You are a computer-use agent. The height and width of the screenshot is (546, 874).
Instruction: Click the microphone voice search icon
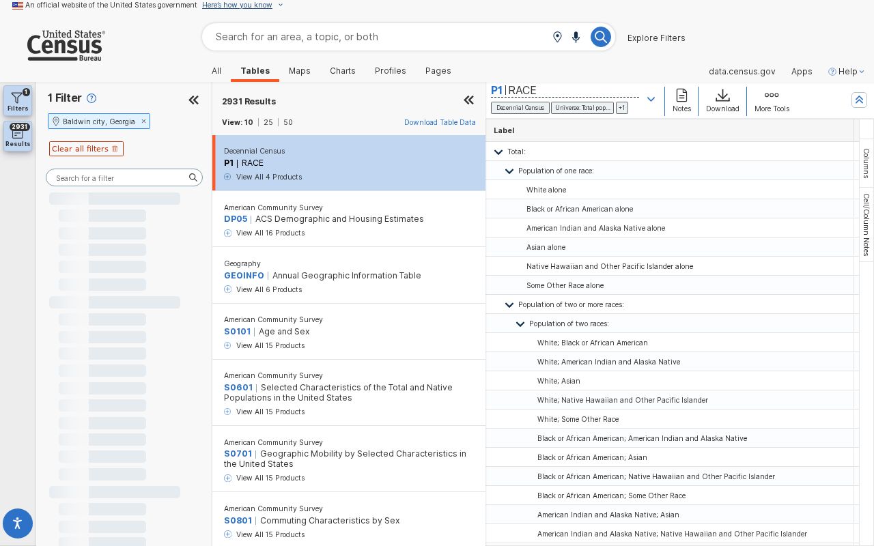coord(576,37)
